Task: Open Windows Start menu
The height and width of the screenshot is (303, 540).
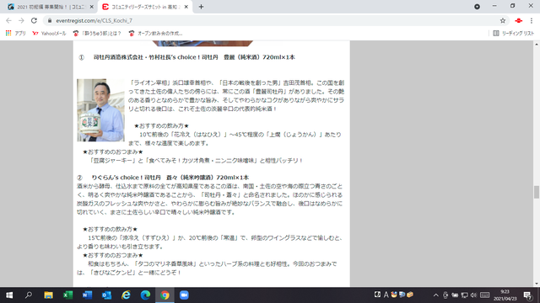Action: pyautogui.click(x=9, y=295)
